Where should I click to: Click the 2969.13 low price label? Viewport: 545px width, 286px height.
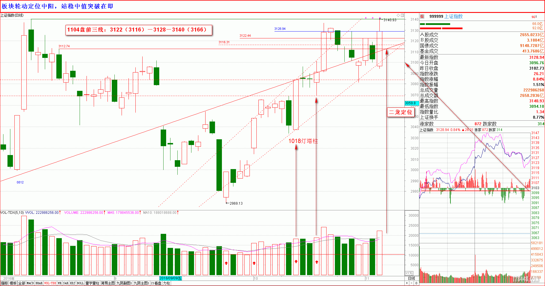tap(236, 203)
